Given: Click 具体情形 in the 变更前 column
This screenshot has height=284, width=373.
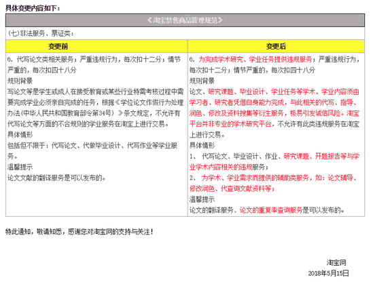Looking at the screenshot, I should coord(20,135).
